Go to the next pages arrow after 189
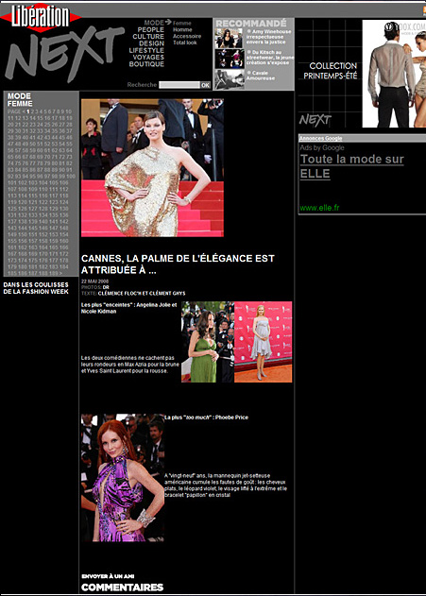Image resolution: width=426 pixels, height=596 pixels. coord(60,273)
